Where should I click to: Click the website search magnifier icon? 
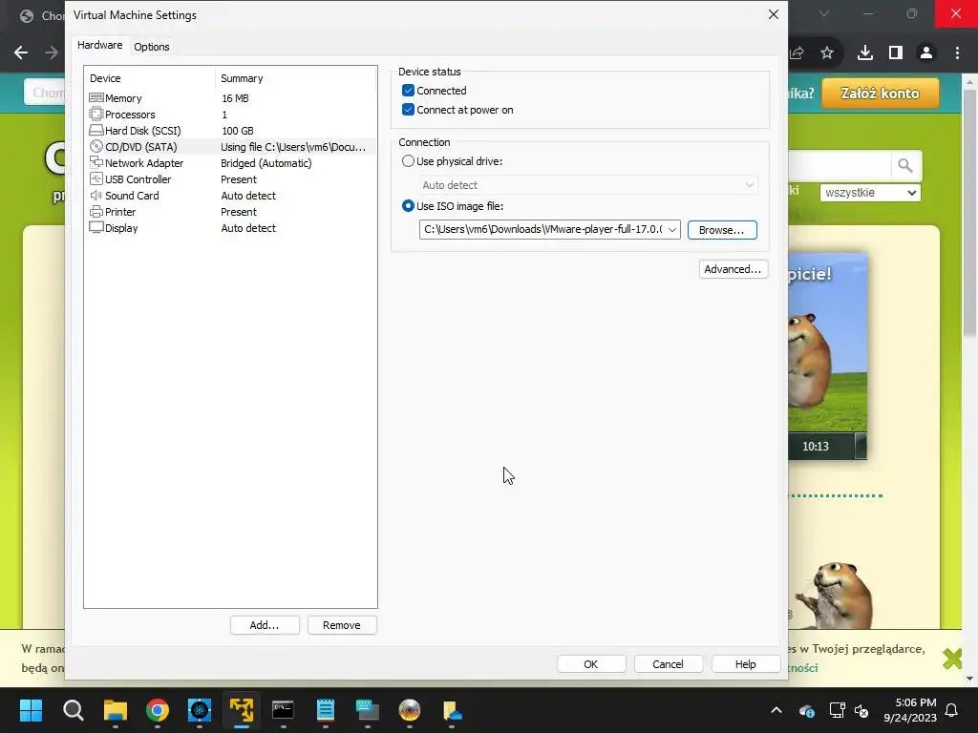[x=905, y=166]
